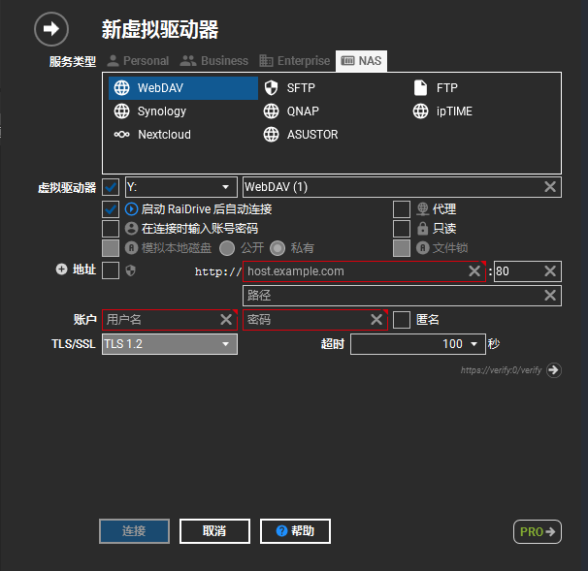Click the account icon for credential prompt
The height and width of the screenshot is (571, 588).
click(131, 229)
